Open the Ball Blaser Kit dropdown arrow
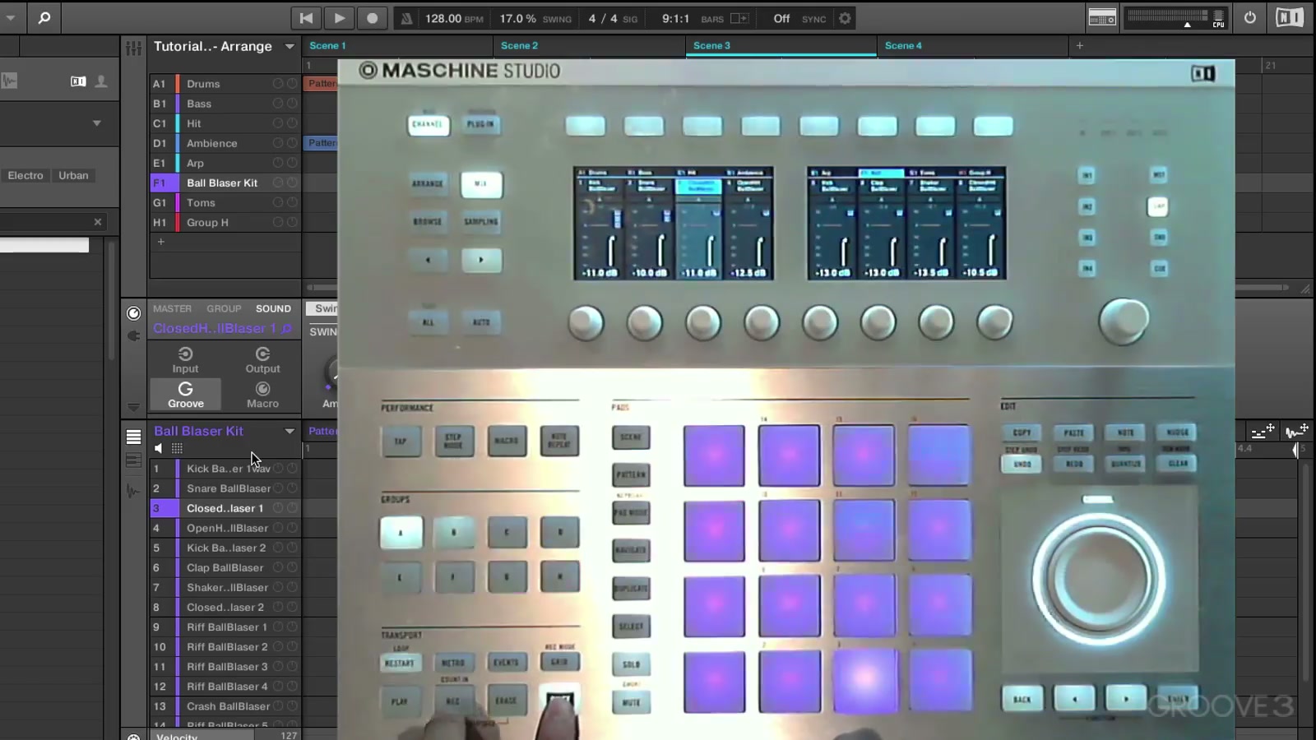Screen dimensions: 1316x740 290,431
